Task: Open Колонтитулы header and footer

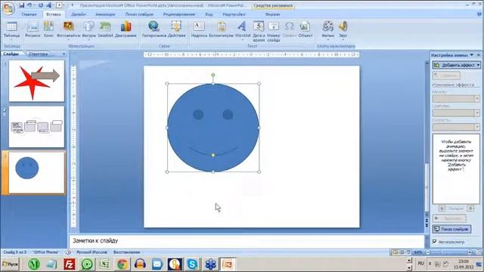Action: [x=221, y=30]
